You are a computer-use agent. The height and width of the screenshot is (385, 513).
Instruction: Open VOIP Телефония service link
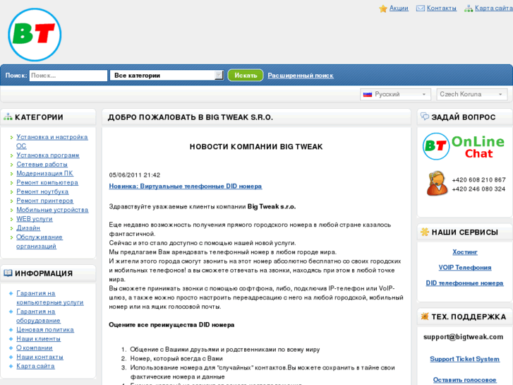pos(464,267)
